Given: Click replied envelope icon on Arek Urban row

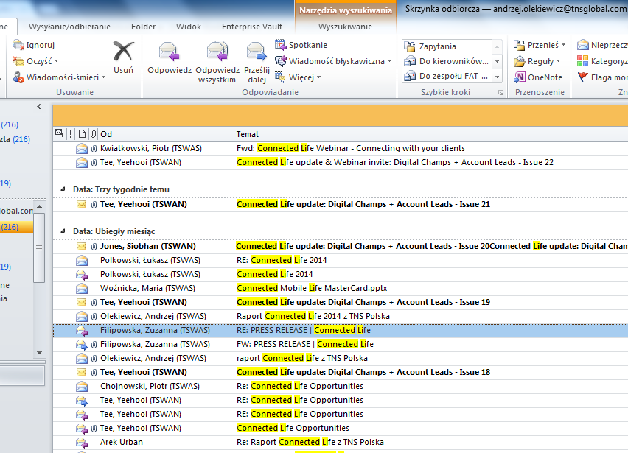Looking at the screenshot, I should coord(82,443).
